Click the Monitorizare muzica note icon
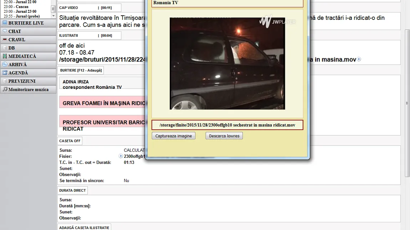This screenshot has height=230, width=410. 5,89
